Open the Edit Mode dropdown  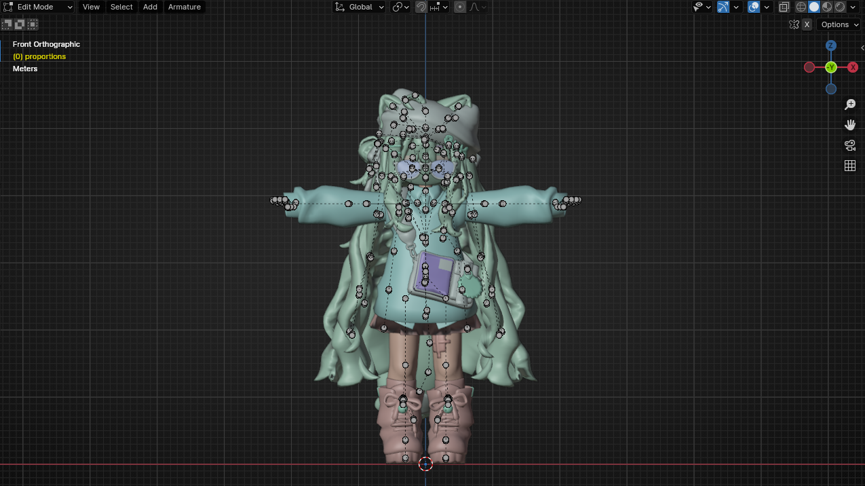[x=38, y=7]
